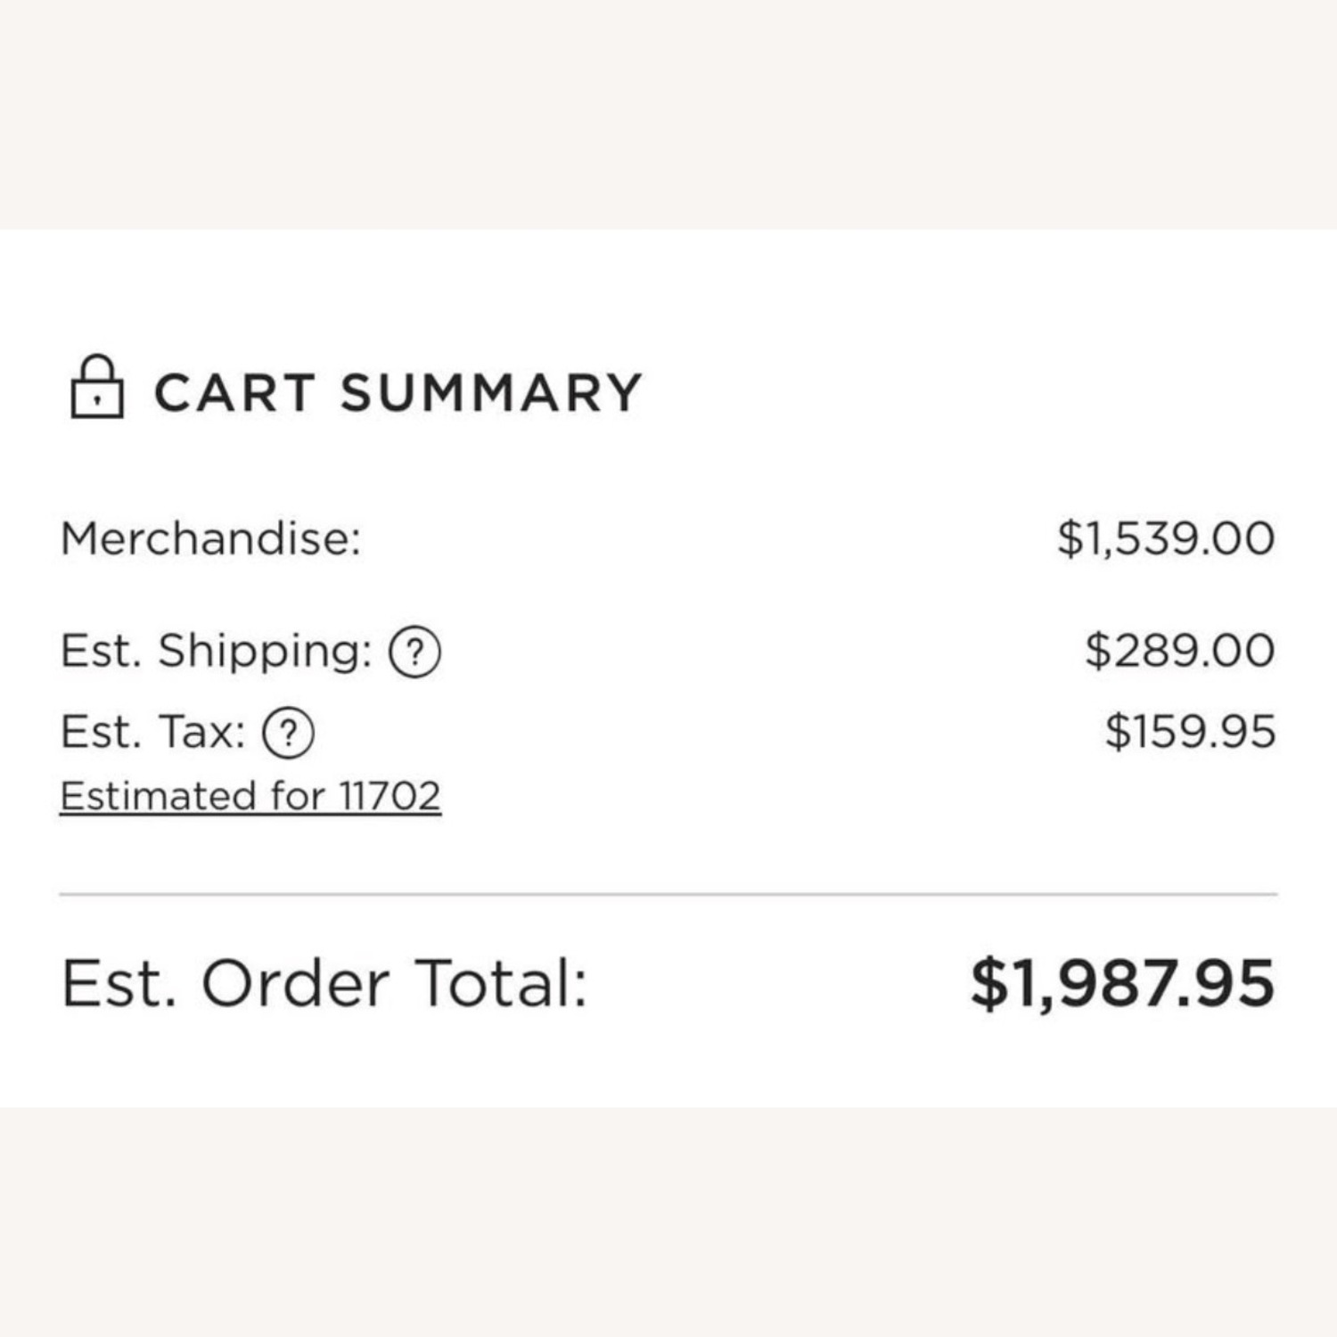Click the Est. Shipping label text
This screenshot has width=1337, height=1337.
pyautogui.click(x=217, y=652)
